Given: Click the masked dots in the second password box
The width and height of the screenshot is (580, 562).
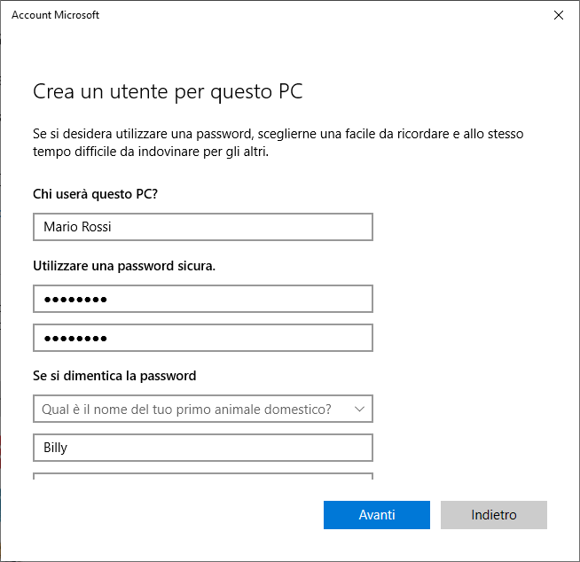Looking at the screenshot, I should point(75,339).
